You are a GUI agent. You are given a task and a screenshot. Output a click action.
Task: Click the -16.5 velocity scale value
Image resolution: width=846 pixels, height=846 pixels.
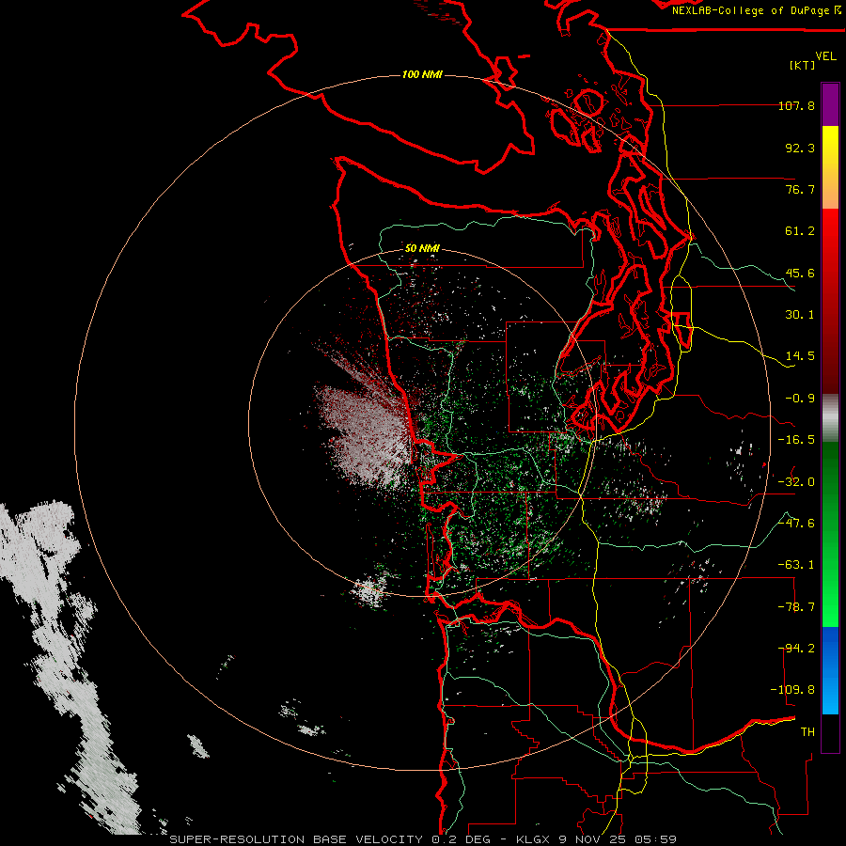pos(796,440)
